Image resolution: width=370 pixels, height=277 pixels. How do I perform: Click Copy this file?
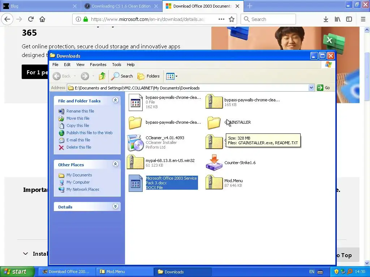click(x=78, y=126)
